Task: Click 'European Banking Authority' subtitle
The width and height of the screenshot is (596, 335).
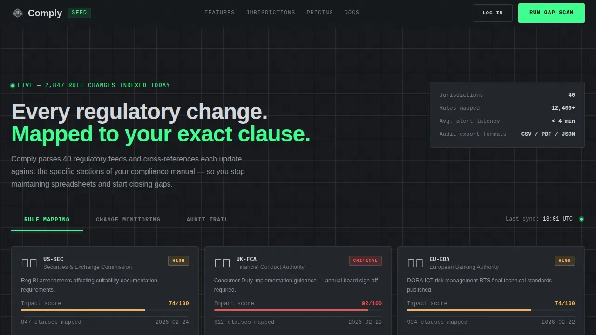Action: (464, 267)
